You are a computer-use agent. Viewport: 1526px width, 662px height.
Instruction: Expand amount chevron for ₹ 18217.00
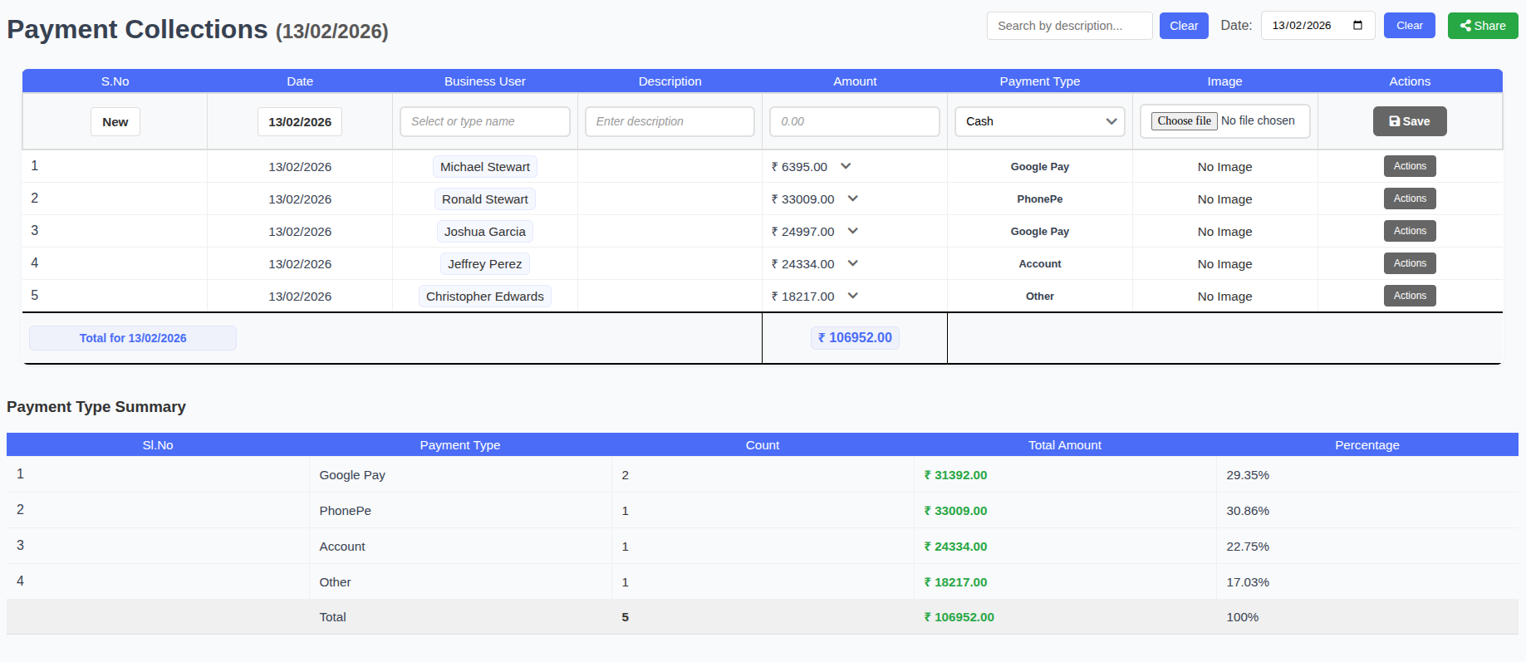click(x=852, y=296)
